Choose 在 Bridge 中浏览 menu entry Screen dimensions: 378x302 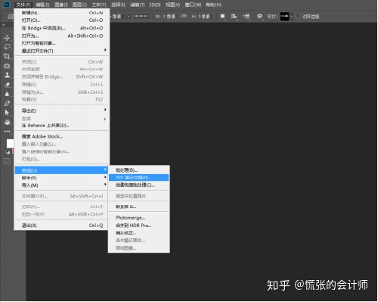[62, 28]
